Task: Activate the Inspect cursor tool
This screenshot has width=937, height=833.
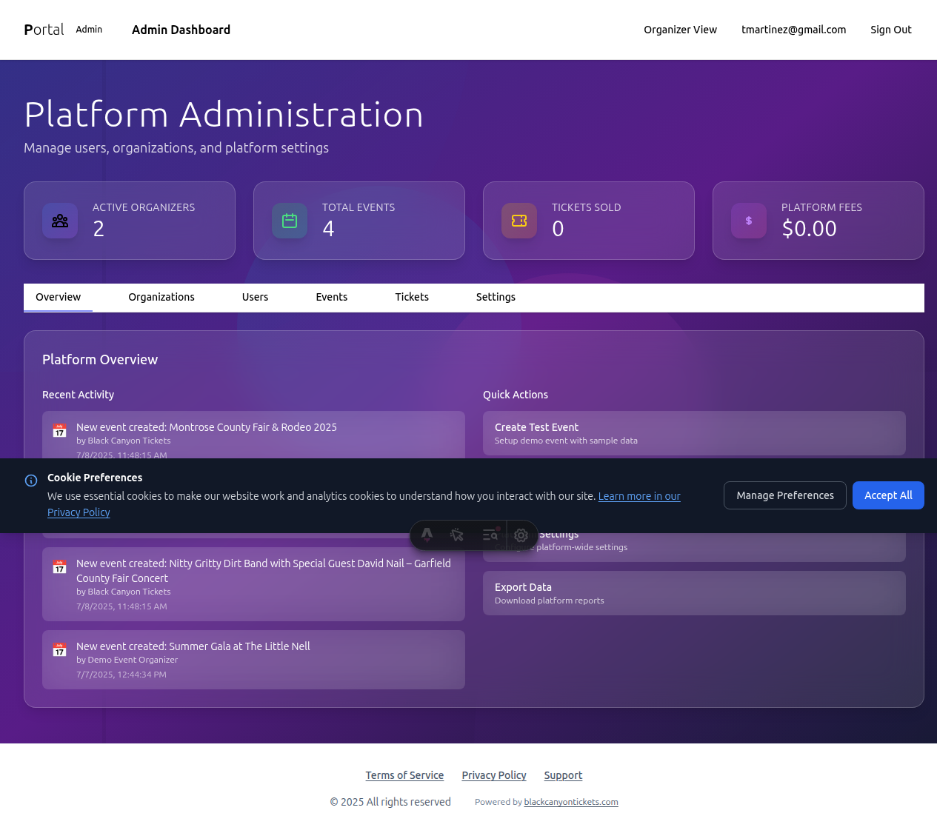Action: 457,535
